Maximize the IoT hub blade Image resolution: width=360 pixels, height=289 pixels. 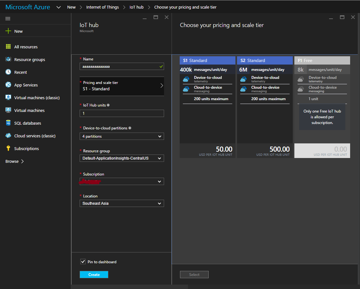pyautogui.click(x=156, y=17)
